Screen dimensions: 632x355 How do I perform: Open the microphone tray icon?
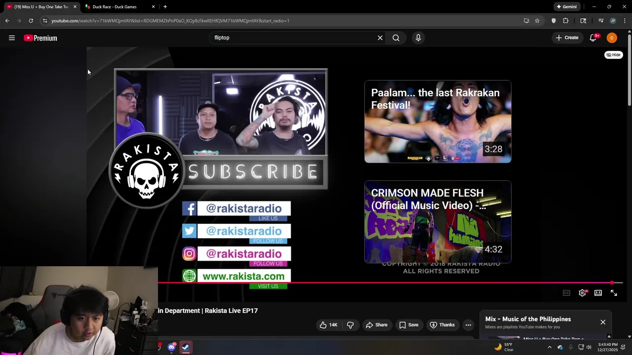[x=571, y=347]
